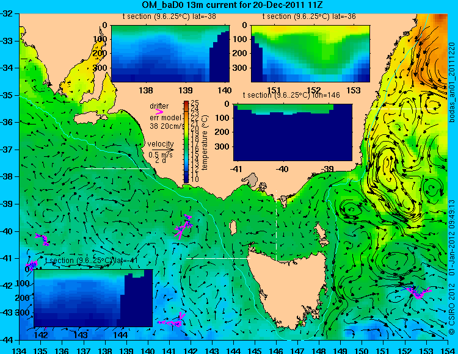Click the "bodas_an01_20111220" vertical label
The width and height of the screenshot is (458, 354).
[x=452, y=82]
